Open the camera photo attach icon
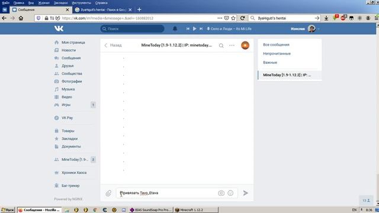379x213 pixels. (x=221, y=193)
